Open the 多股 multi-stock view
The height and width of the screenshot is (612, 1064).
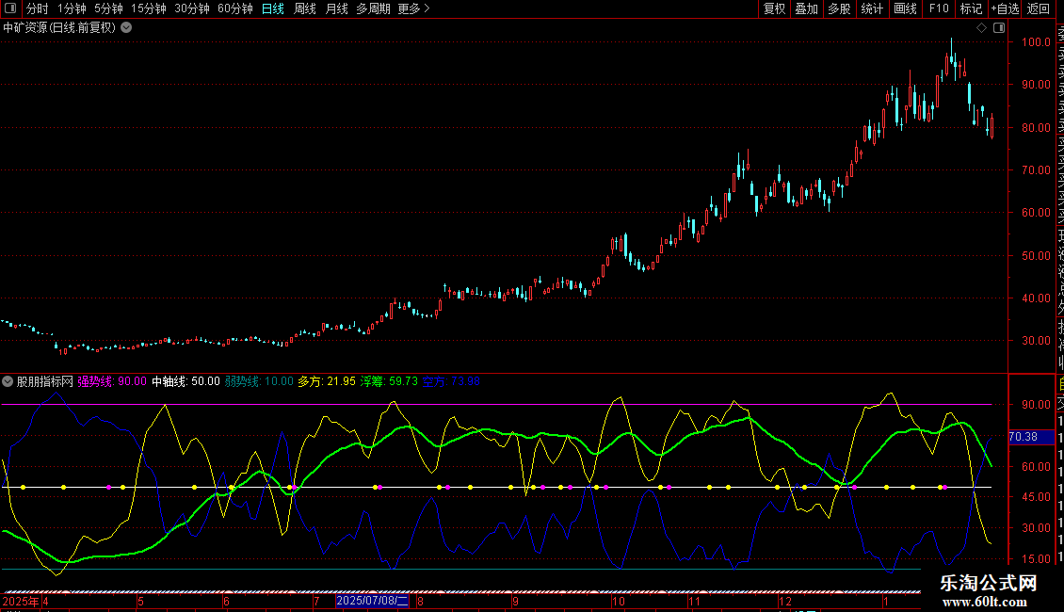coord(839,8)
